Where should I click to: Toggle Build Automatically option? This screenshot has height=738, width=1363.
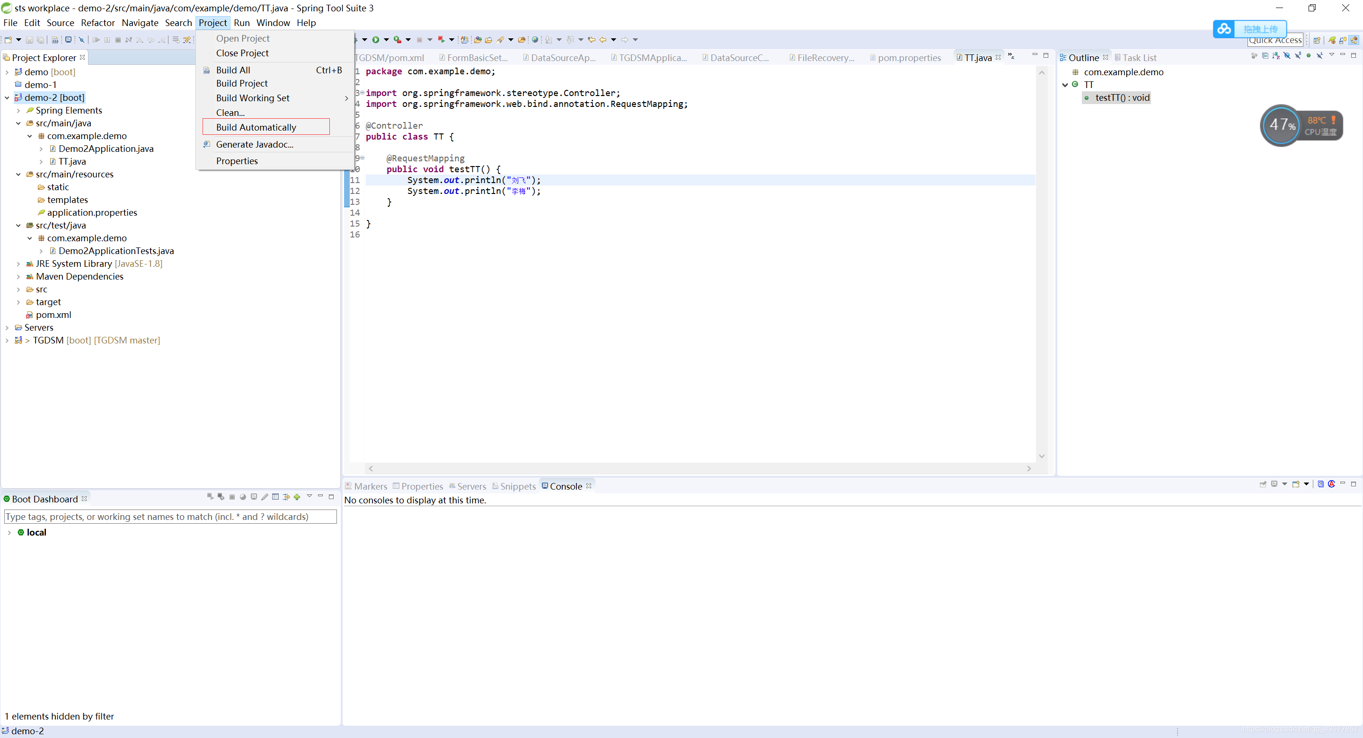click(x=256, y=127)
